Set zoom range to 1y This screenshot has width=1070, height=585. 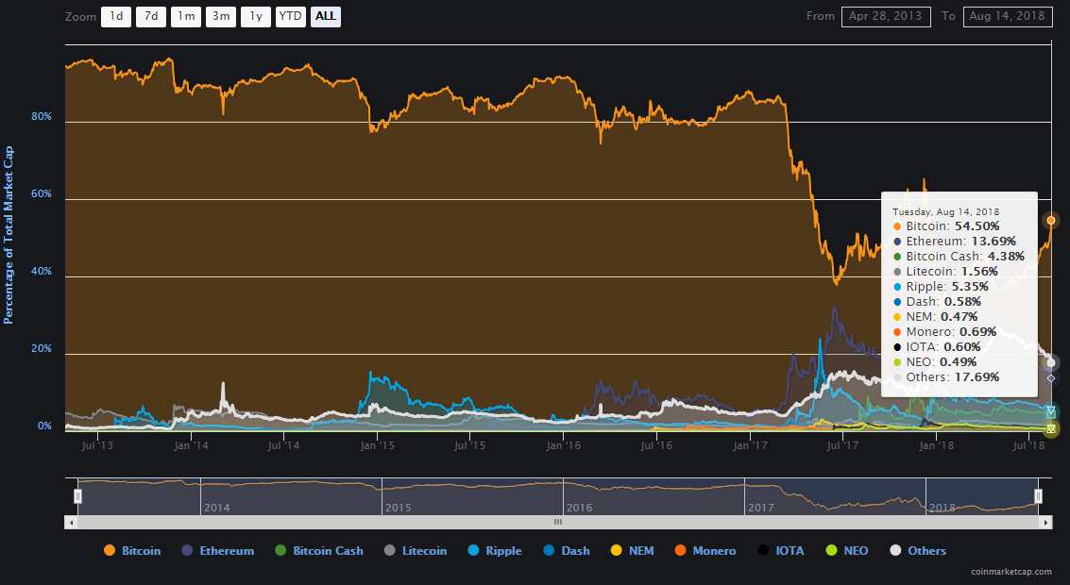coord(256,16)
